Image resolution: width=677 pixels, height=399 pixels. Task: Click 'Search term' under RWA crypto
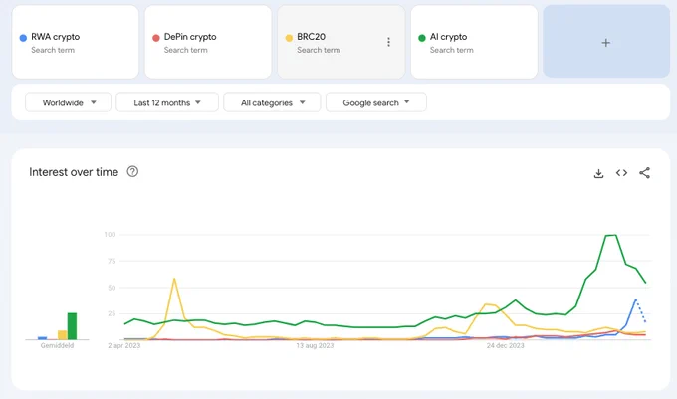(53, 50)
